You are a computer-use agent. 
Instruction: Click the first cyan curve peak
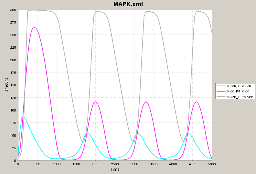click(23, 116)
